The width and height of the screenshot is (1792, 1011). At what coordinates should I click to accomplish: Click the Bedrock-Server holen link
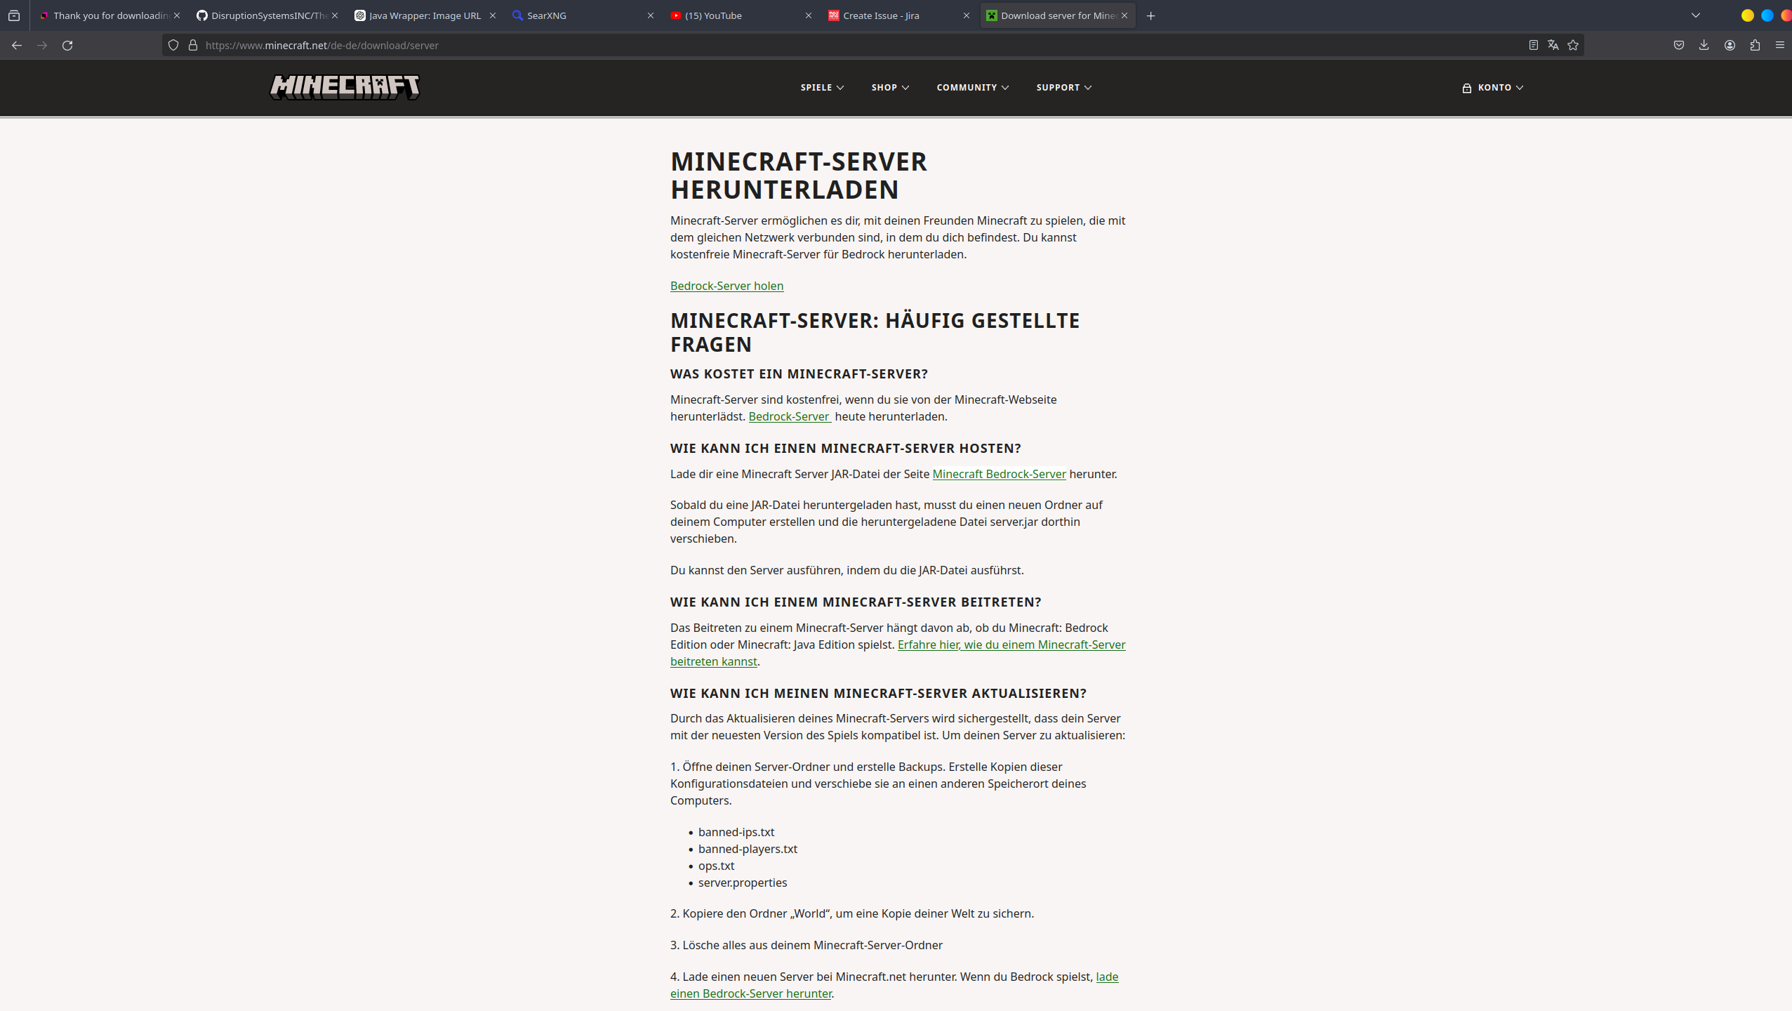tap(726, 286)
